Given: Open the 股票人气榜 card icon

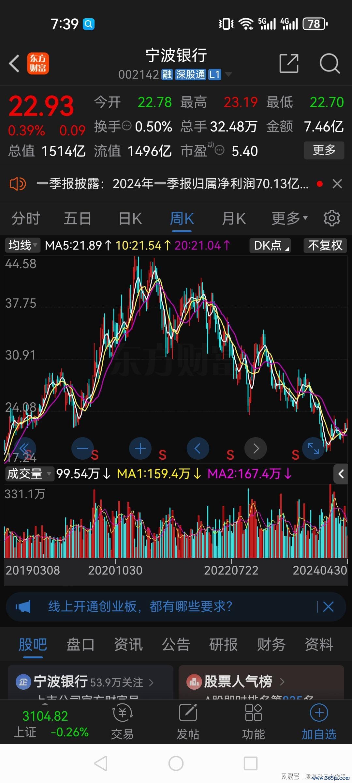Looking at the screenshot, I should 194,682.
